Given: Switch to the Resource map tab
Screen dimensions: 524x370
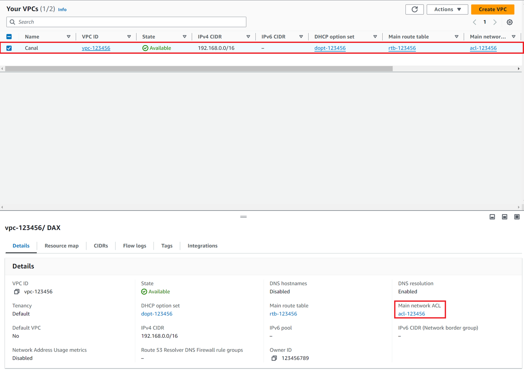Looking at the screenshot, I should point(62,246).
